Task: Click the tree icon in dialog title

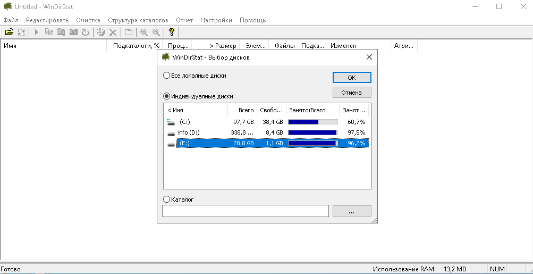Action: click(166, 57)
